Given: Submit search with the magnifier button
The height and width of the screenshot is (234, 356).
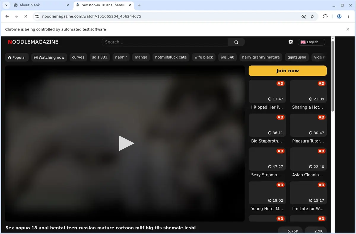Looking at the screenshot, I should coord(236,42).
